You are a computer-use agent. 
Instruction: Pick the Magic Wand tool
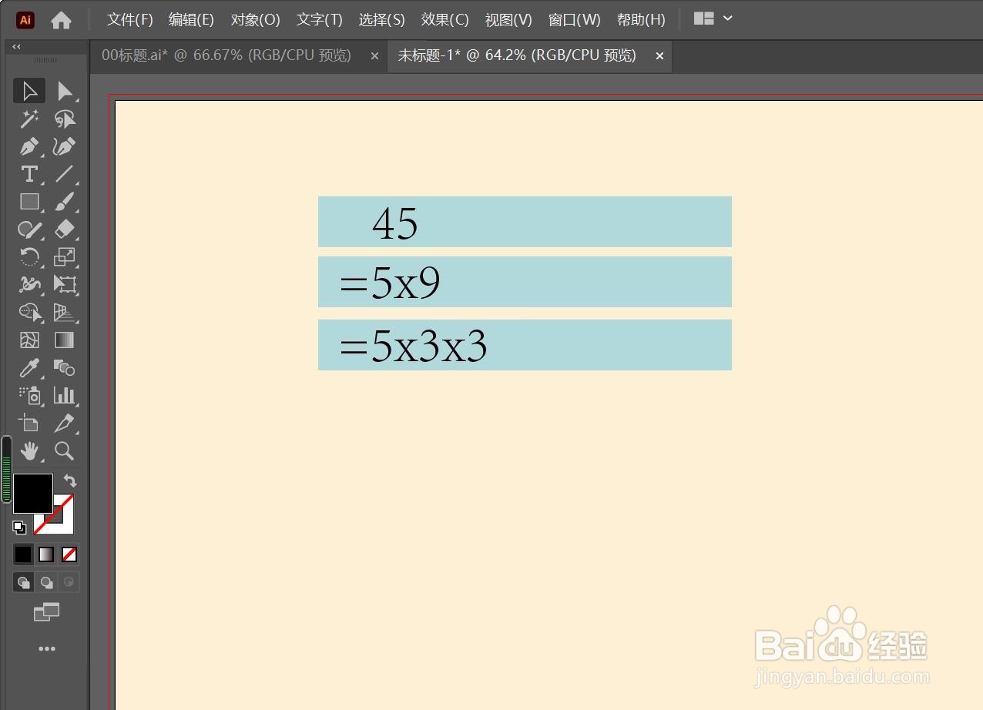(29, 119)
